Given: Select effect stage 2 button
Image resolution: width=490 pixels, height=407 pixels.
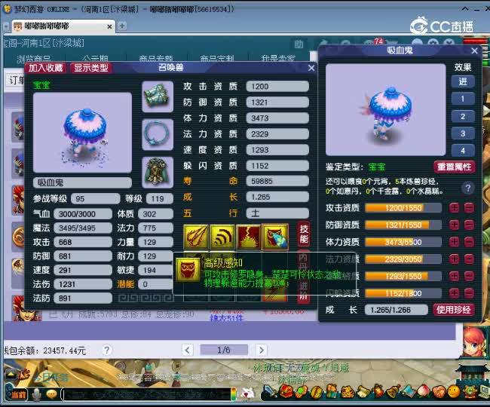Looking at the screenshot, I should [x=463, y=117].
